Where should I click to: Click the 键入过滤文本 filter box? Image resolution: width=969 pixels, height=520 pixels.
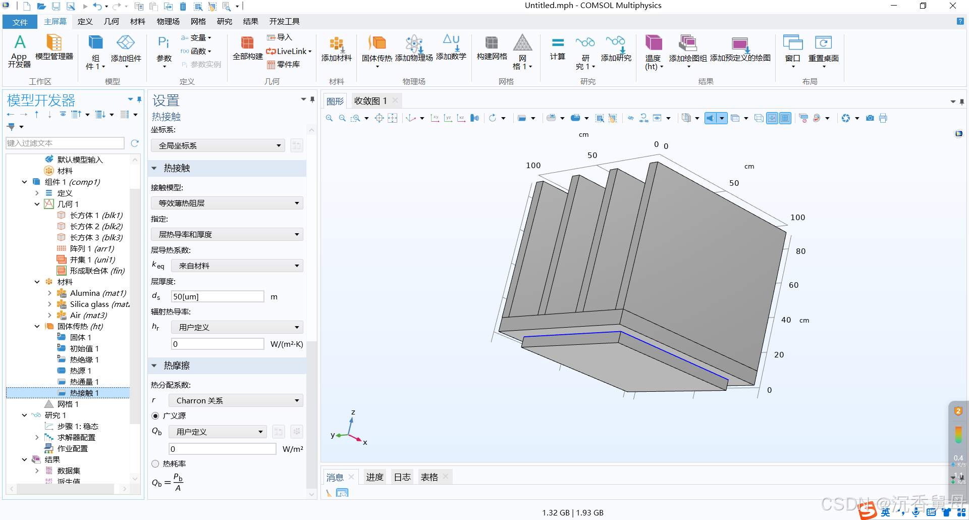(x=65, y=143)
